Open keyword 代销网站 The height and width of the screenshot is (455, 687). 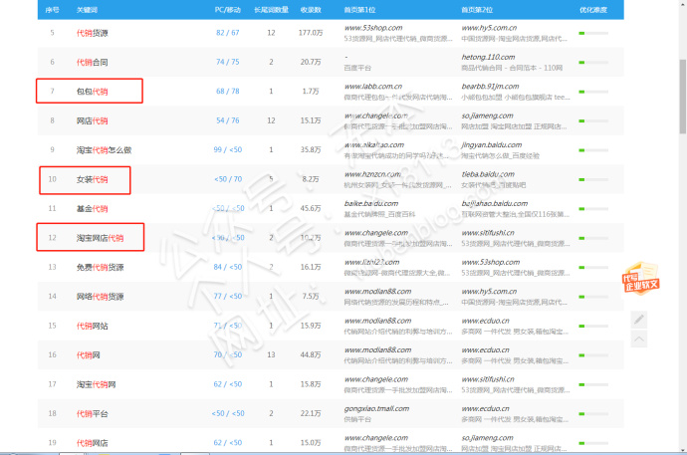pos(92,326)
